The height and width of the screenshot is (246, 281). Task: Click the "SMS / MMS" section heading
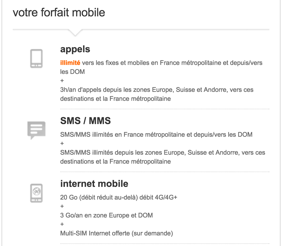point(85,121)
